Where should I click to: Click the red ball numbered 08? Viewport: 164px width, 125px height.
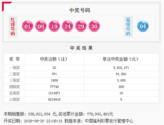pos(41,26)
